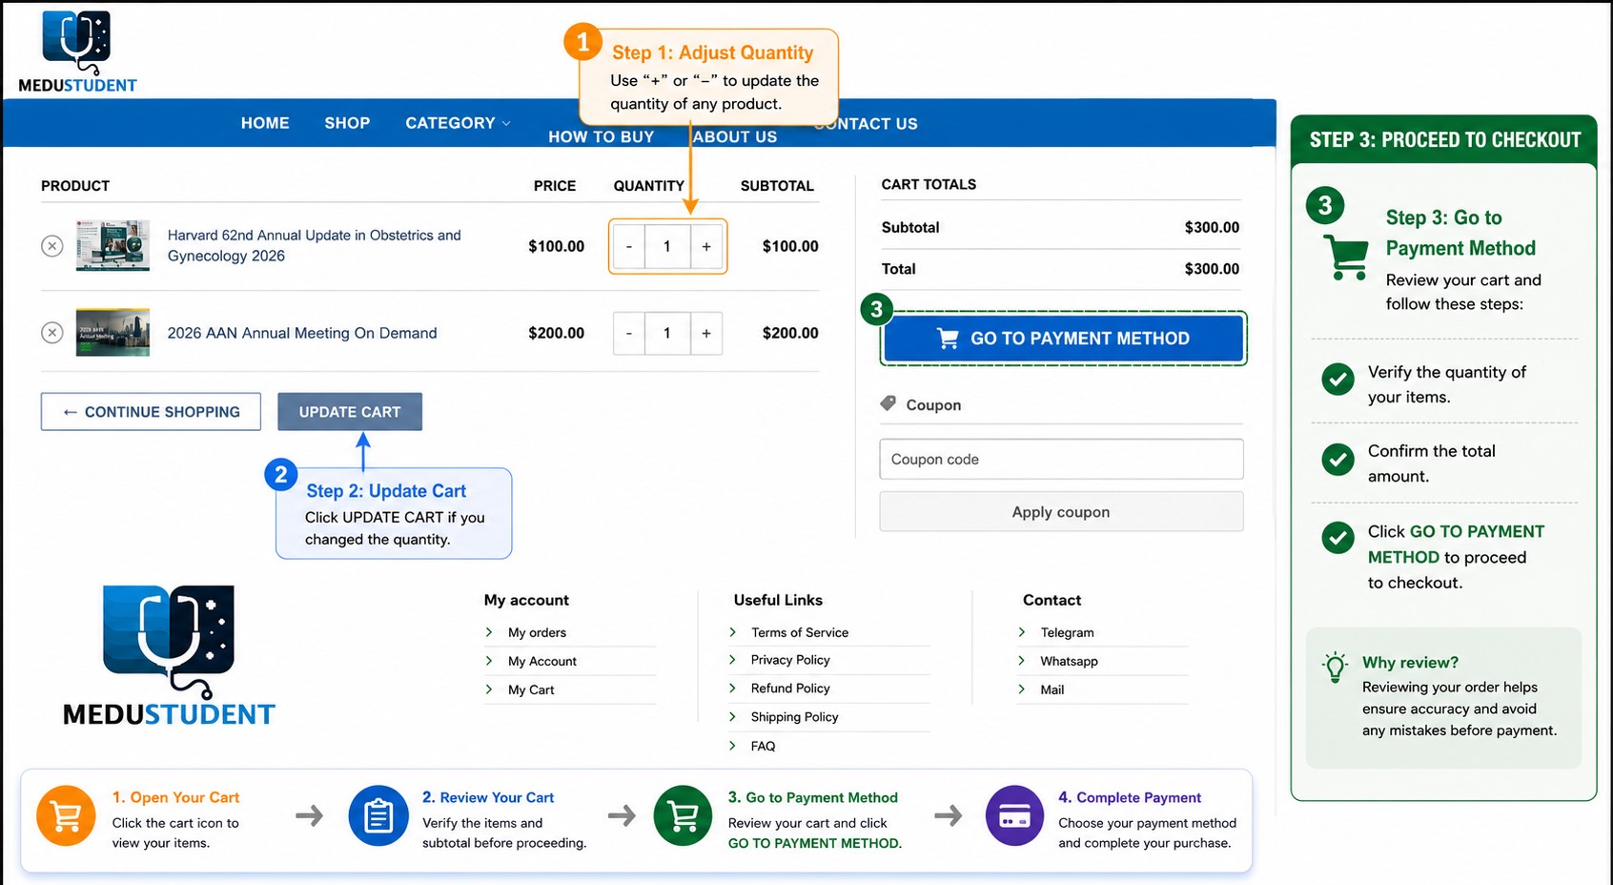Expand the CATEGORY dropdown menu

(459, 123)
